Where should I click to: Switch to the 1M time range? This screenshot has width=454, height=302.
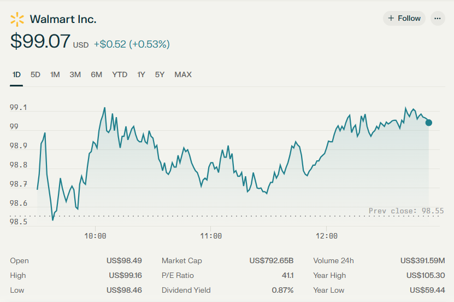click(x=55, y=75)
